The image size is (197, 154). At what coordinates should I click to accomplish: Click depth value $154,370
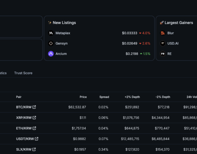pyautogui.click(x=162, y=149)
